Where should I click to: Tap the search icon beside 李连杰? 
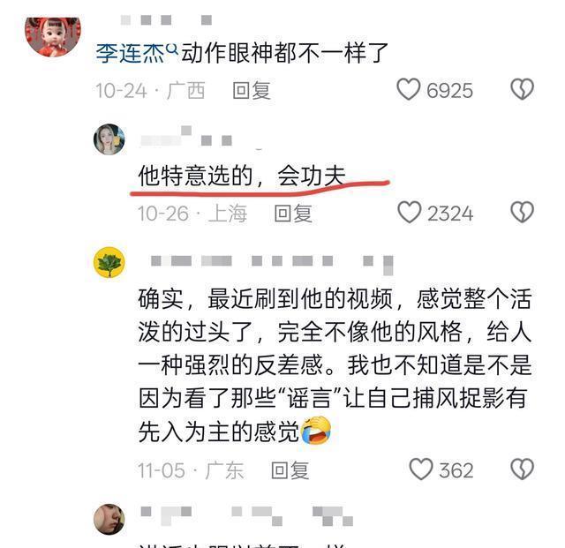pos(172,49)
